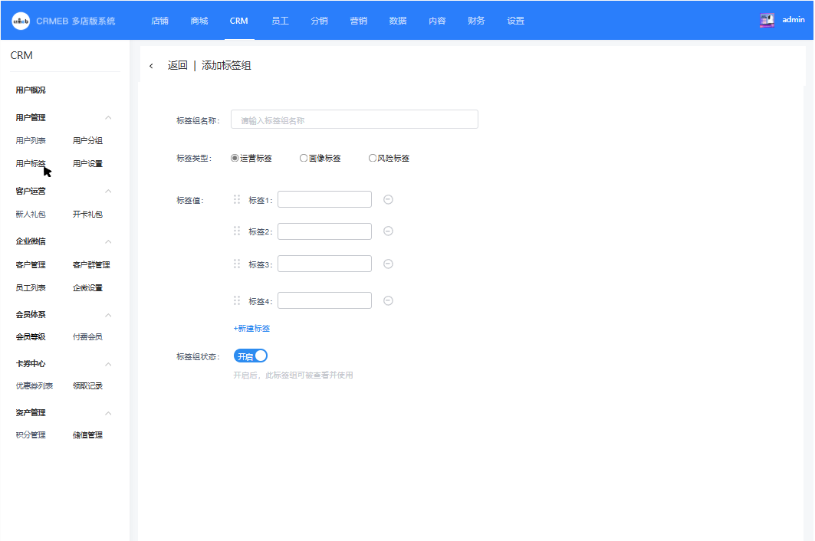
Task: Open the 财务 top menu
Action: coord(476,21)
